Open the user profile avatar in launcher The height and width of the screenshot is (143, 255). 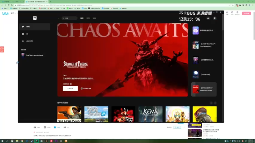pyautogui.click(x=215, y=18)
